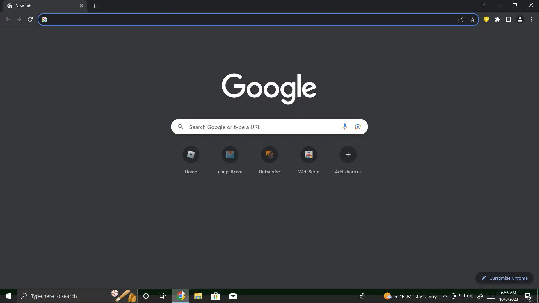Reload the current page
Image resolution: width=539 pixels, height=303 pixels.
click(30, 19)
